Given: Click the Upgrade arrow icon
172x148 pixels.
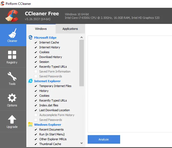Looking at the screenshot, I should click(12, 119).
